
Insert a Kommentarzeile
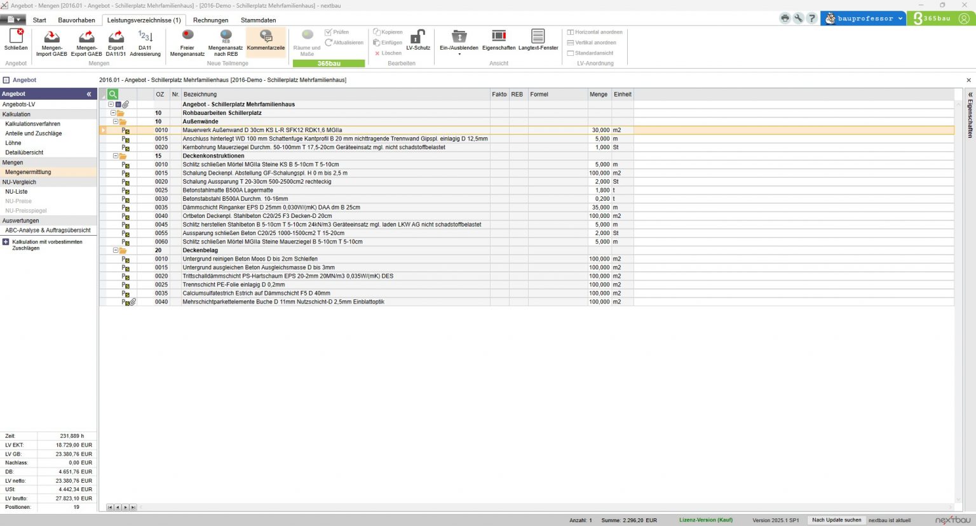pyautogui.click(x=266, y=37)
